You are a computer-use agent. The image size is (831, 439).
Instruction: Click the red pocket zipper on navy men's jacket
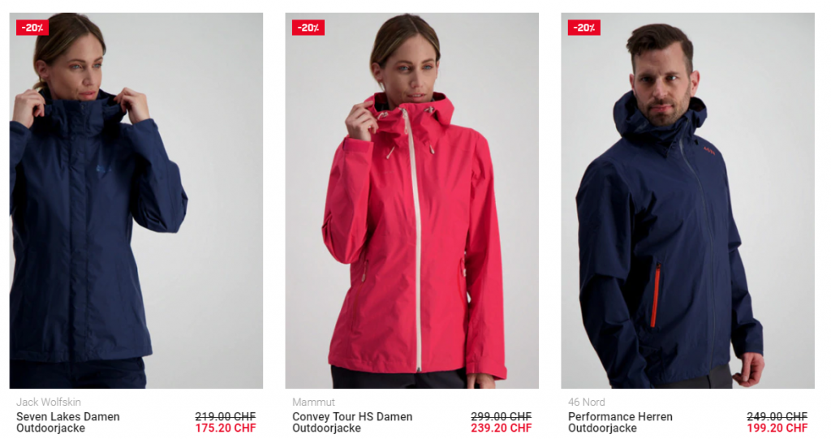pos(656,296)
